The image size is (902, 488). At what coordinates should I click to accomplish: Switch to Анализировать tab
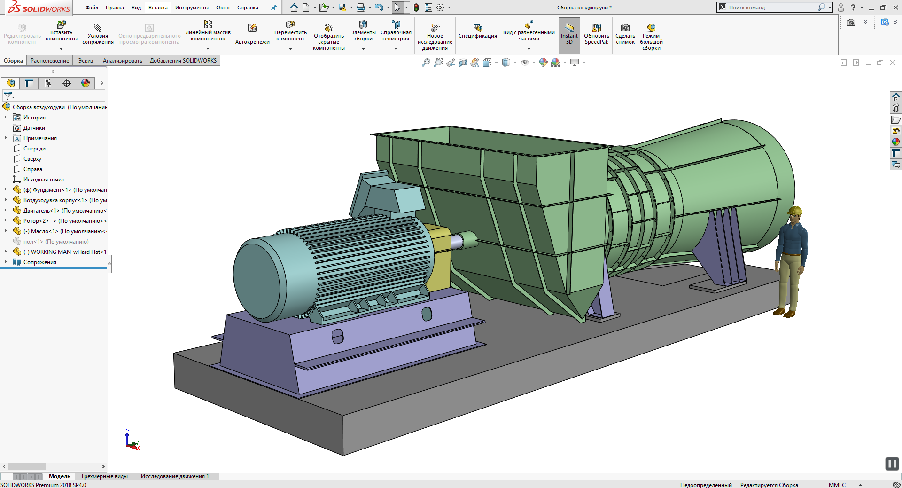(123, 61)
